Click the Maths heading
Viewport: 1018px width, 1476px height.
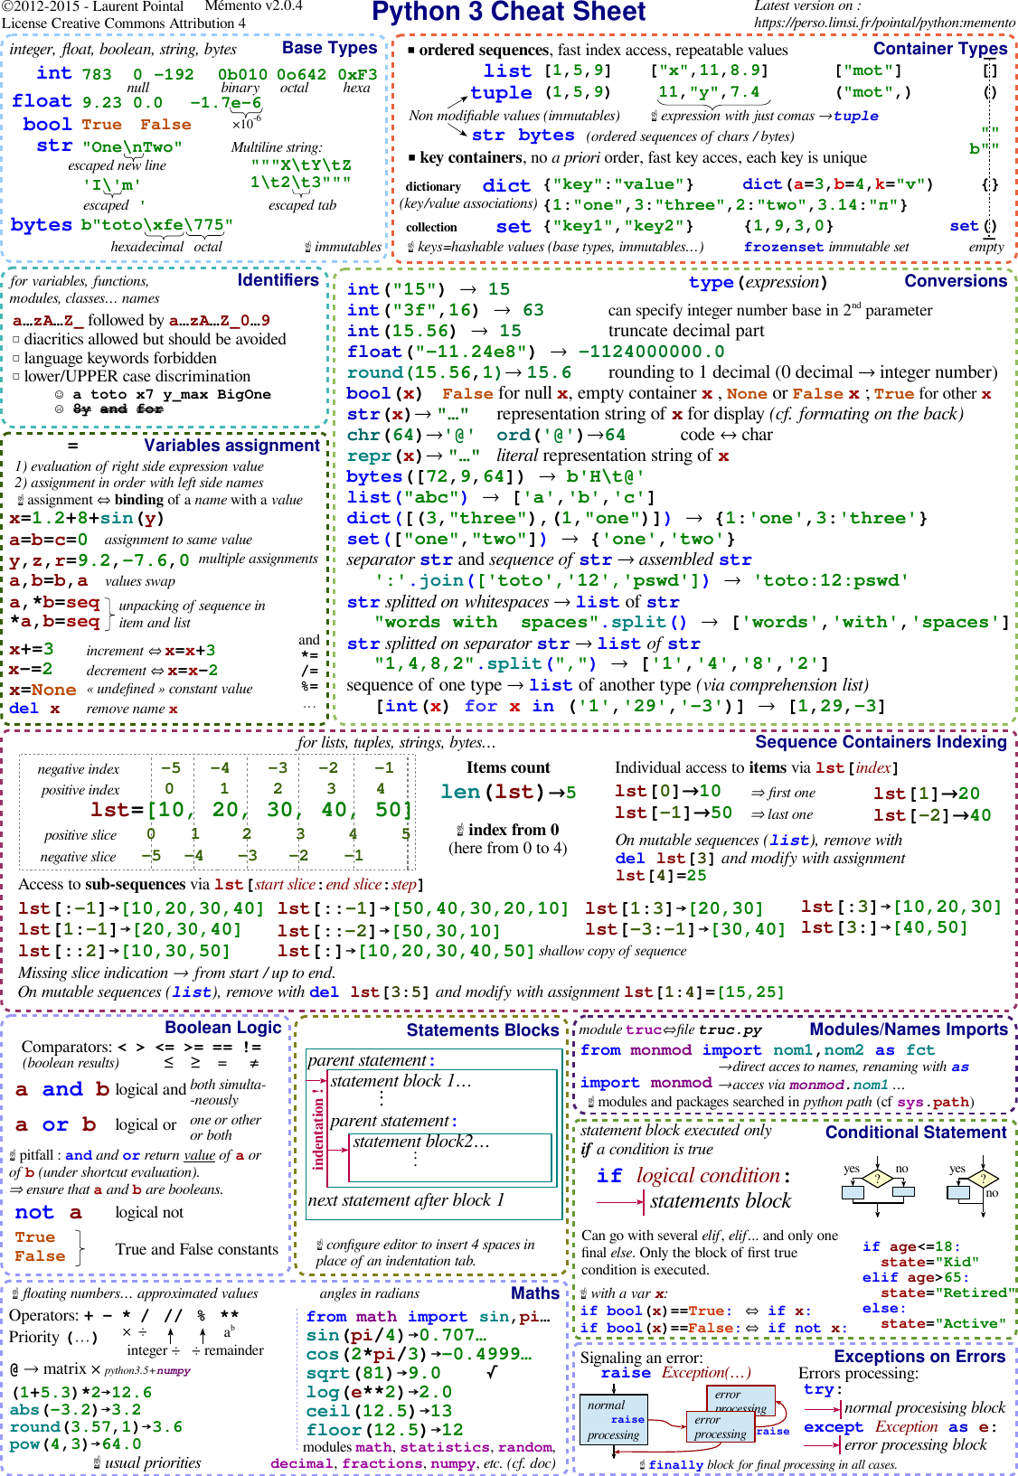coord(535,1293)
